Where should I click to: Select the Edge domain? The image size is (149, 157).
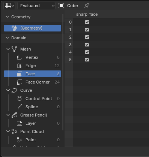point(32,66)
